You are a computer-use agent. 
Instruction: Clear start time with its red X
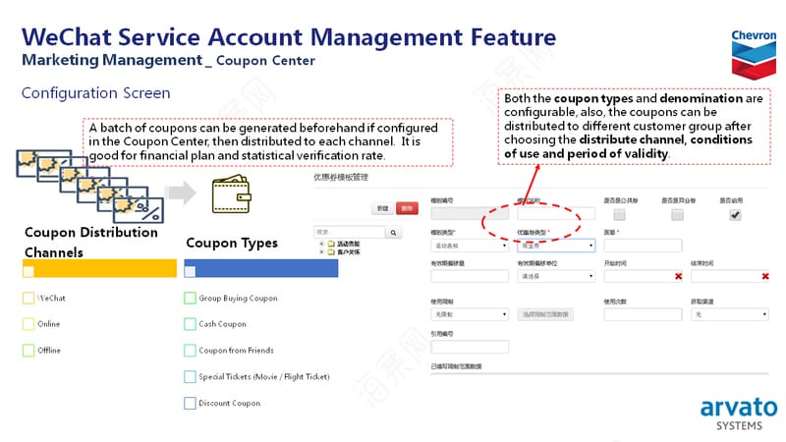click(x=678, y=276)
